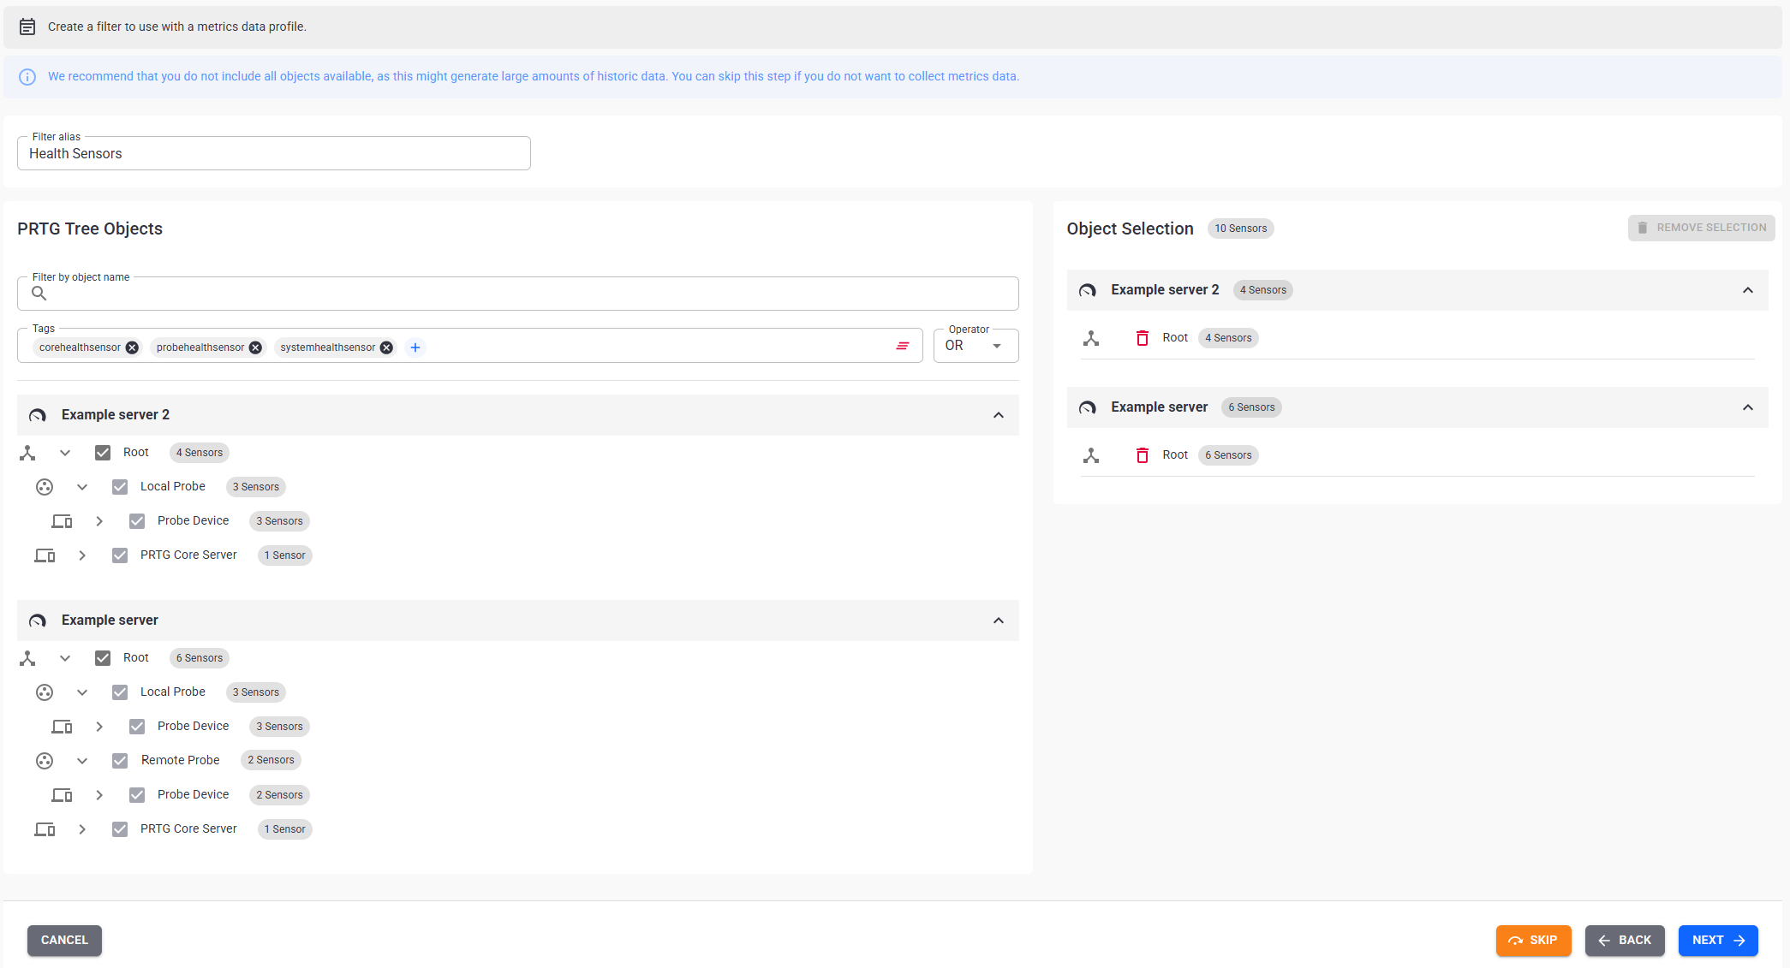This screenshot has width=1790, height=968.
Task: Clear all tags with red icon
Action: (x=903, y=346)
